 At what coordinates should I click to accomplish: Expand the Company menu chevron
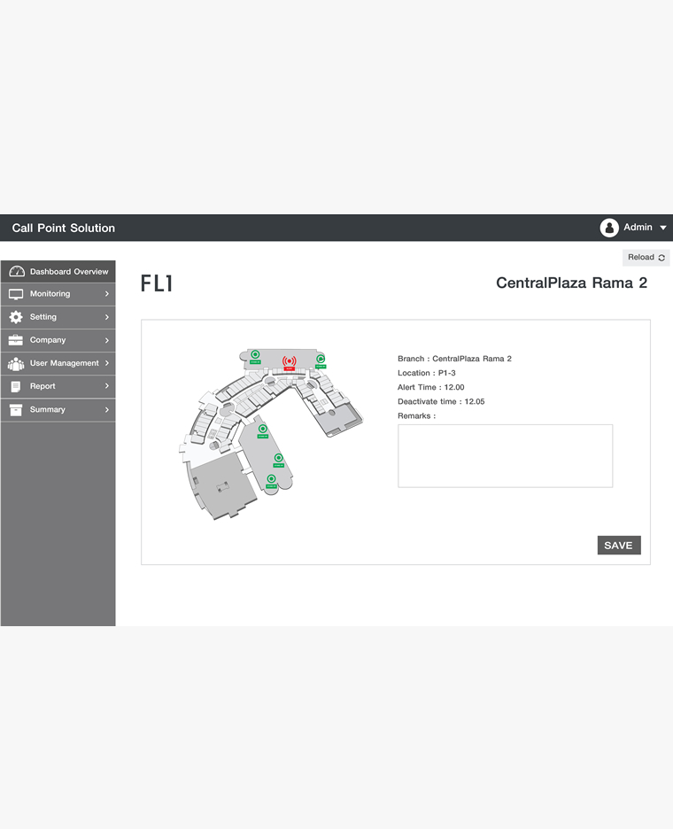107,340
